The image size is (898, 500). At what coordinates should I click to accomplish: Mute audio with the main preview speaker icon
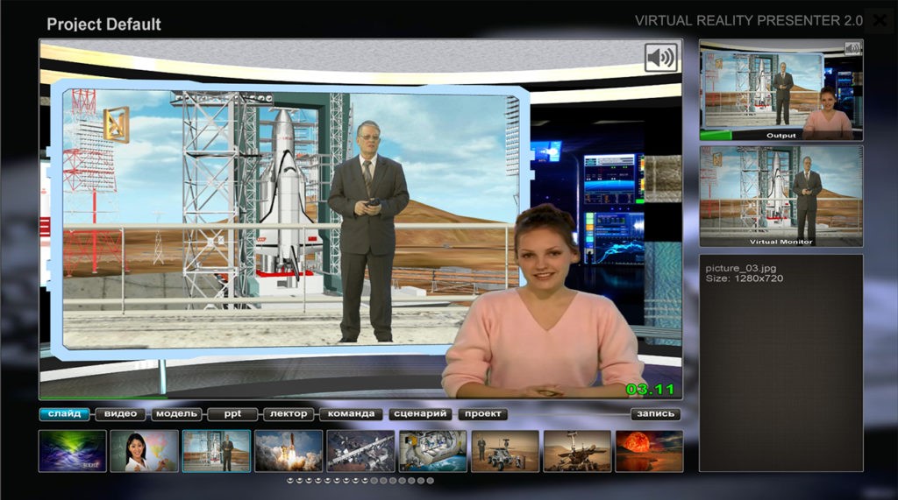660,58
